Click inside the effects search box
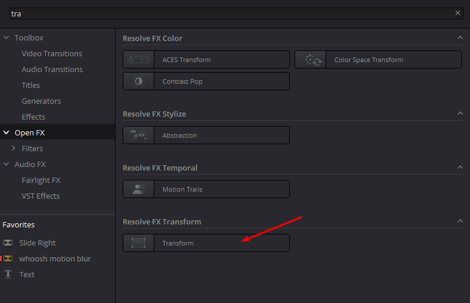Image resolution: width=470 pixels, height=303 pixels. (x=229, y=13)
